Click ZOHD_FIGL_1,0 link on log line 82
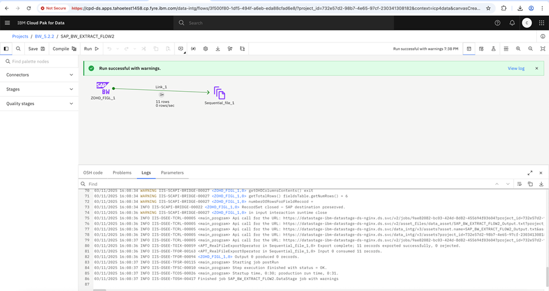This screenshot has width=549, height=291. pos(215,257)
